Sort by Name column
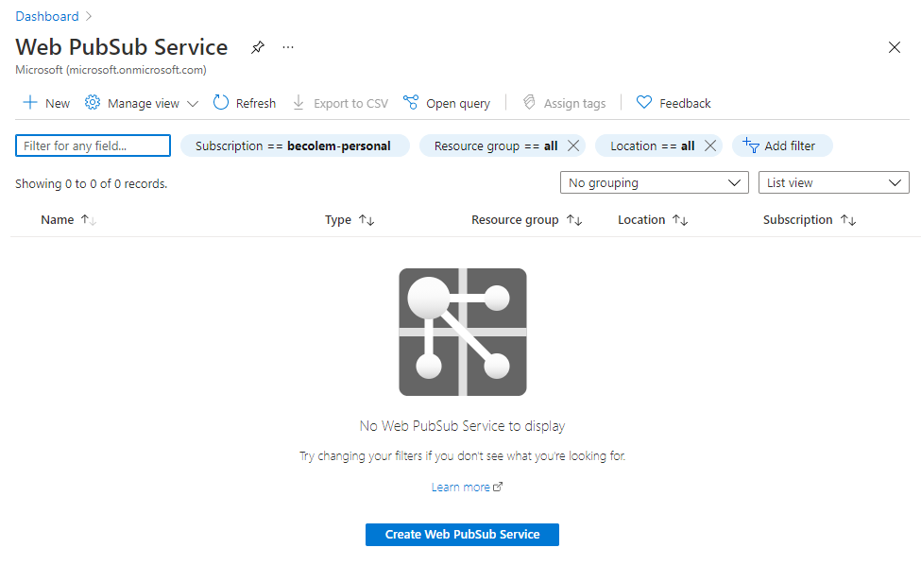 click(x=68, y=219)
